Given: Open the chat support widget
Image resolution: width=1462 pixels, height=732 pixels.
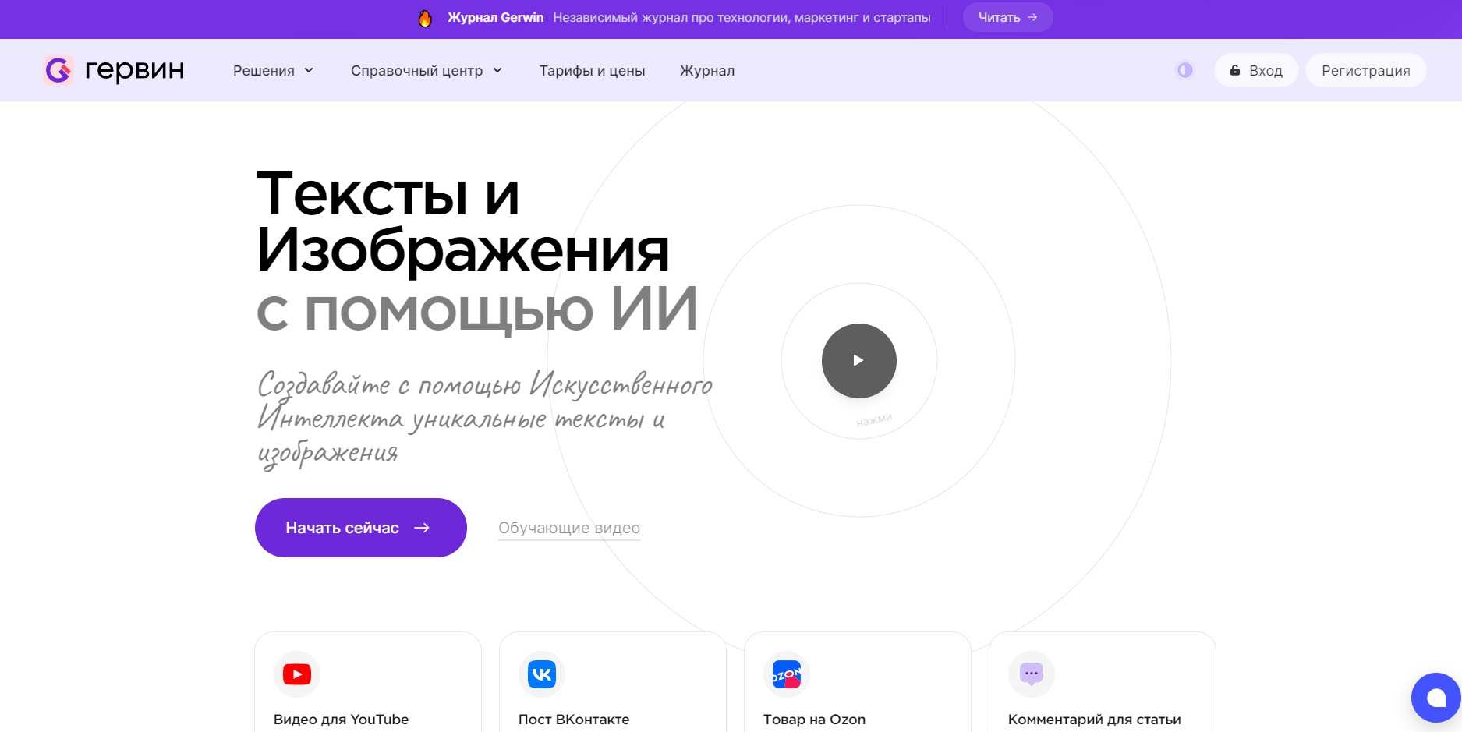Looking at the screenshot, I should 1435,698.
